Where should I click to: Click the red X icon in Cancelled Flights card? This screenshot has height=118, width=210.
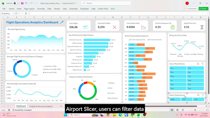[115, 27]
